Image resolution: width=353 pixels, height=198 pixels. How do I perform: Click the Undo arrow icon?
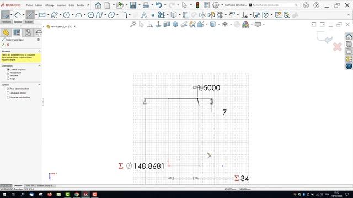tap(159, 5)
